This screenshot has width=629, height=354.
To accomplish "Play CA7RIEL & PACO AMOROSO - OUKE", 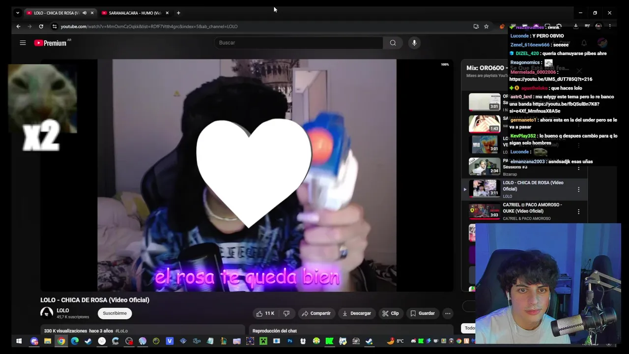I will pyautogui.click(x=523, y=211).
